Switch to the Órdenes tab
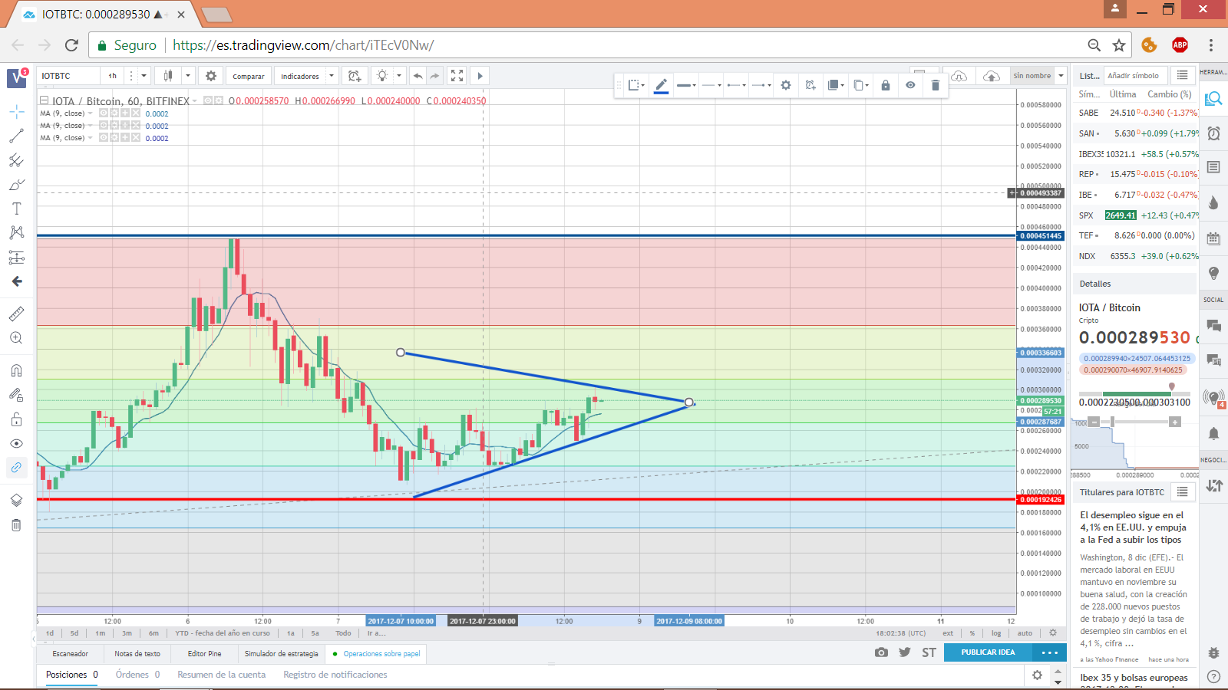Screen dimensions: 1228x690 click(137, 675)
